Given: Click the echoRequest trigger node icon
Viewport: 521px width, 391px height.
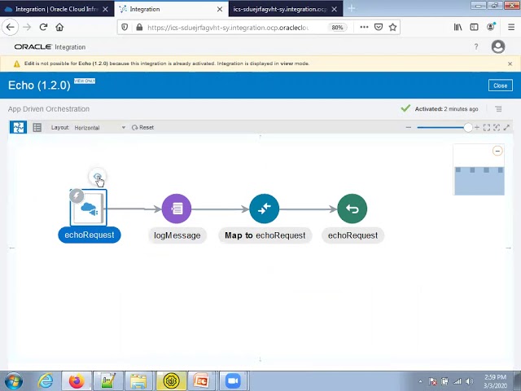Looking at the screenshot, I should (89, 208).
